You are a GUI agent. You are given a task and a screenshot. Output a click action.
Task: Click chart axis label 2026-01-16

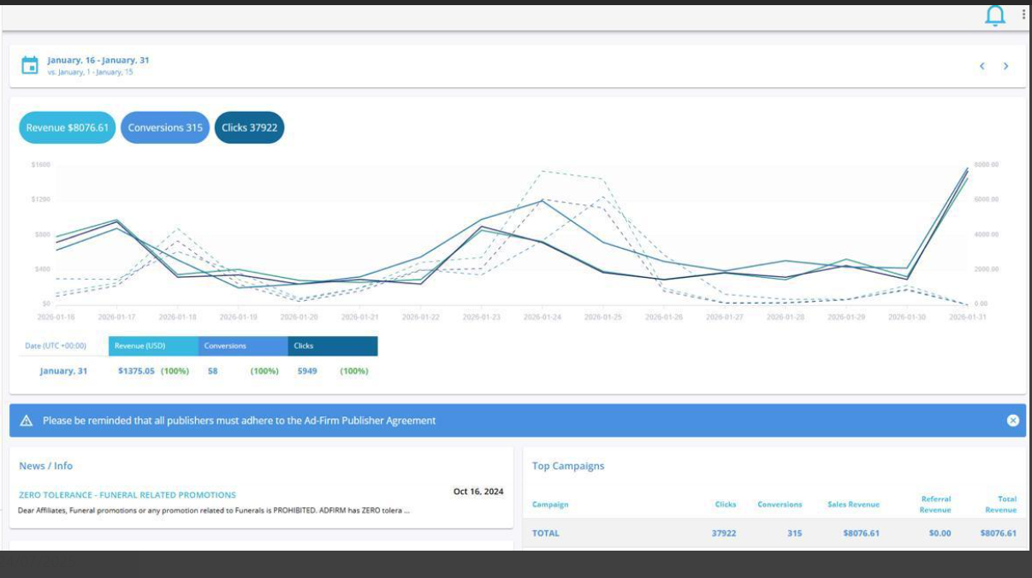pyautogui.click(x=56, y=317)
